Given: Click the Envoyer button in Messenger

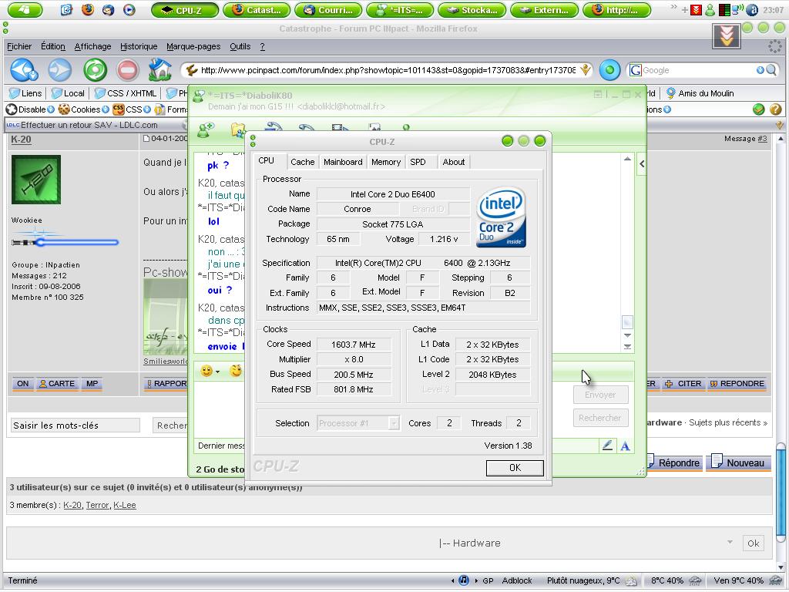Looking at the screenshot, I should [x=600, y=395].
